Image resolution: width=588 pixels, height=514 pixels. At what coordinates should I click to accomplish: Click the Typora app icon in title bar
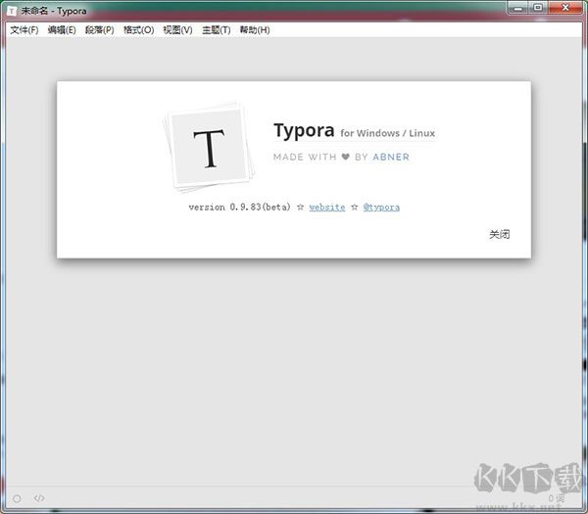pyautogui.click(x=12, y=11)
